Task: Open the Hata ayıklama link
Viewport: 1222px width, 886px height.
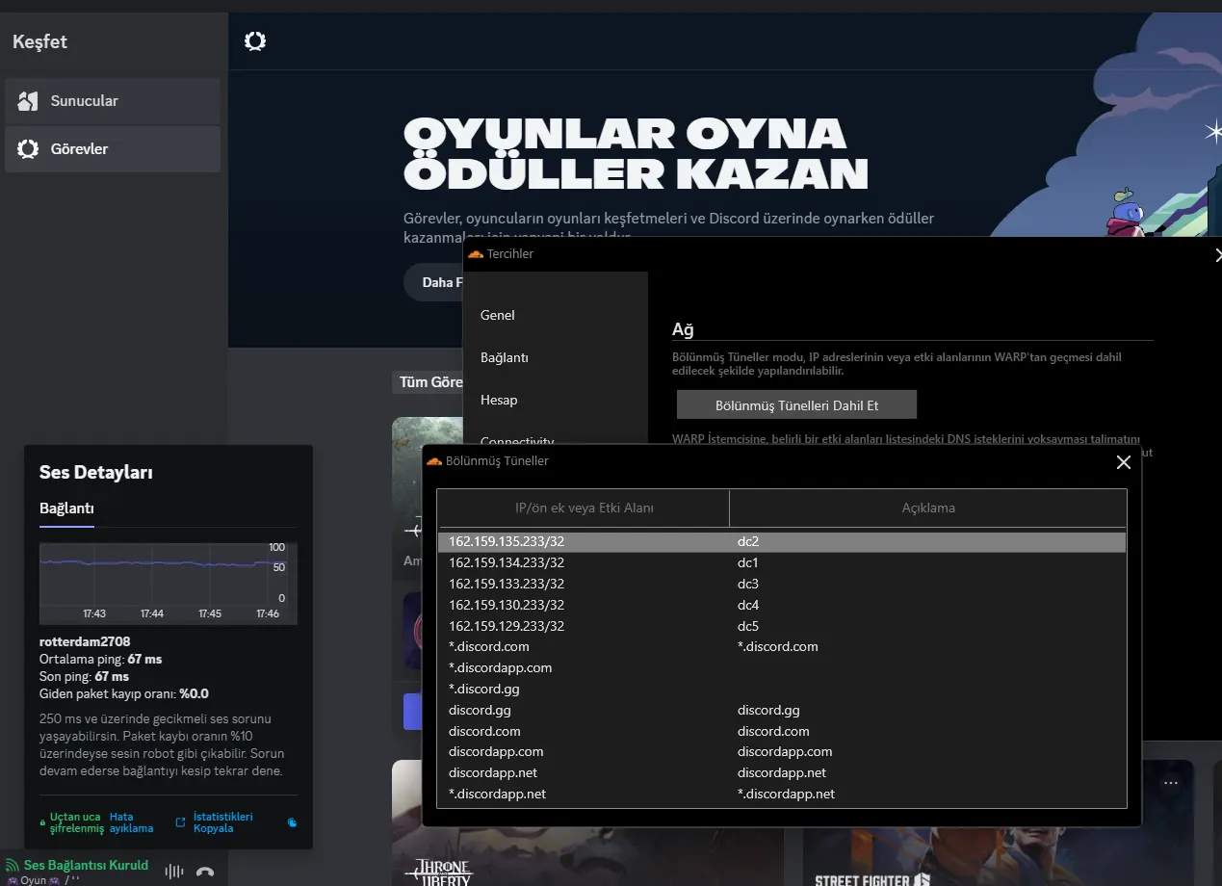Action: tap(132, 822)
